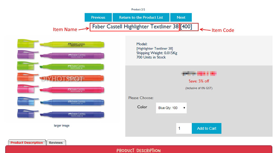Return to the Product List
The image size is (277, 153).
coord(141,17)
